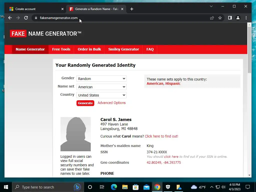Open the Chrome side panel icon
256x192 pixels.
pyautogui.click(x=230, y=18)
